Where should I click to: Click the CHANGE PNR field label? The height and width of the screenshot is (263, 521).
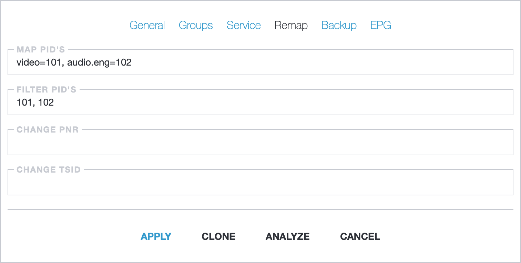coord(48,130)
